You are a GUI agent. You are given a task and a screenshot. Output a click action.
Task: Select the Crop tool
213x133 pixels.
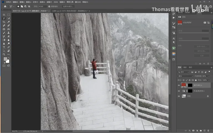tap(4, 22)
